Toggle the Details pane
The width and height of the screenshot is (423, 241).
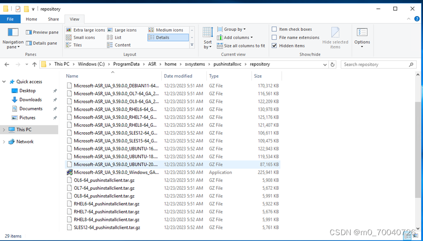(41, 43)
